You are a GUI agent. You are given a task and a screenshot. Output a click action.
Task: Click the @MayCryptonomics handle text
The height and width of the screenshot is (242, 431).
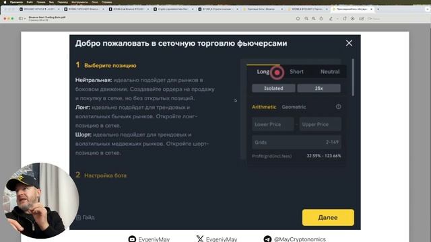click(x=300, y=239)
